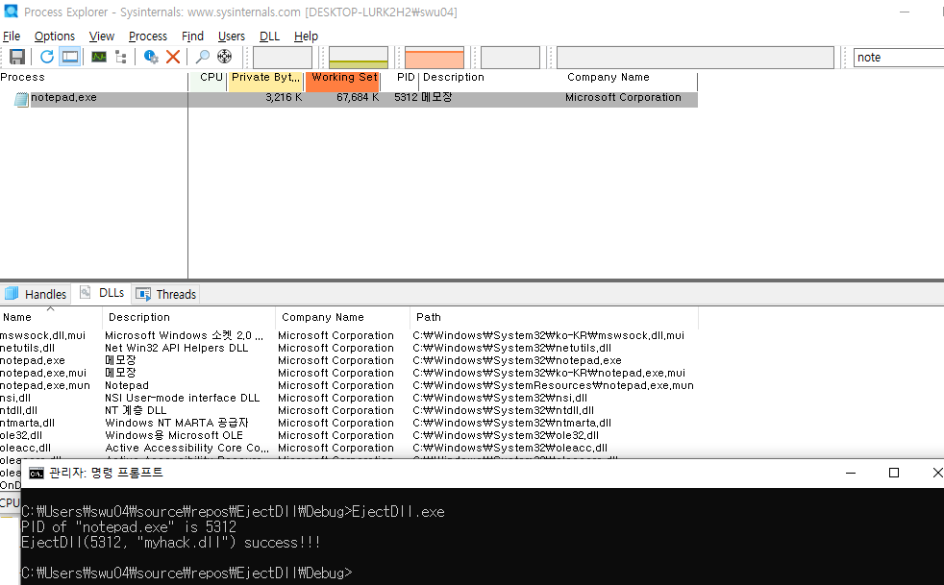Image resolution: width=944 pixels, height=585 pixels.
Task: Click Working Set value 67,684 K
Action: (x=358, y=98)
